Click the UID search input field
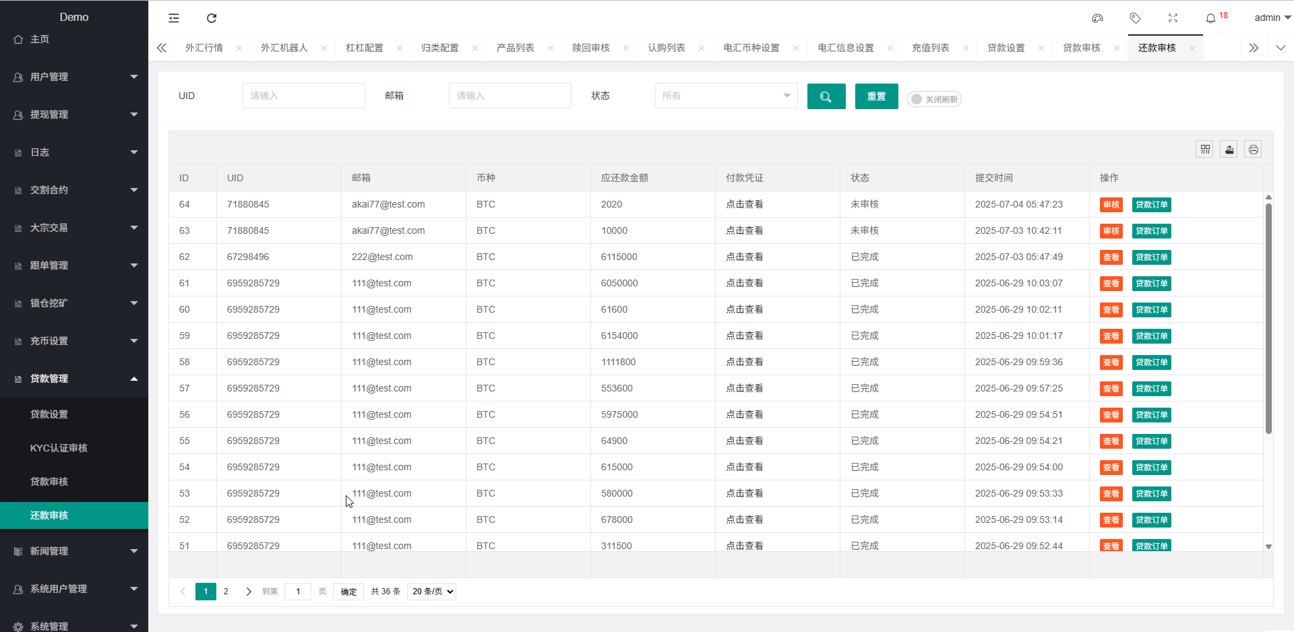The image size is (1294, 632). pos(303,96)
